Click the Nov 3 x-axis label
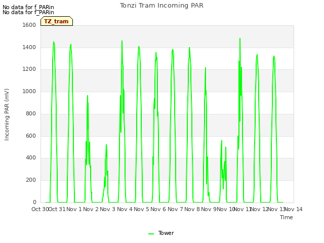 pyautogui.click(x=107, y=209)
